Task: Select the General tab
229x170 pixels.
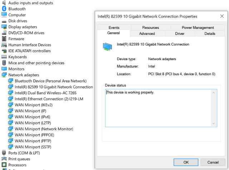Action: click(113, 33)
